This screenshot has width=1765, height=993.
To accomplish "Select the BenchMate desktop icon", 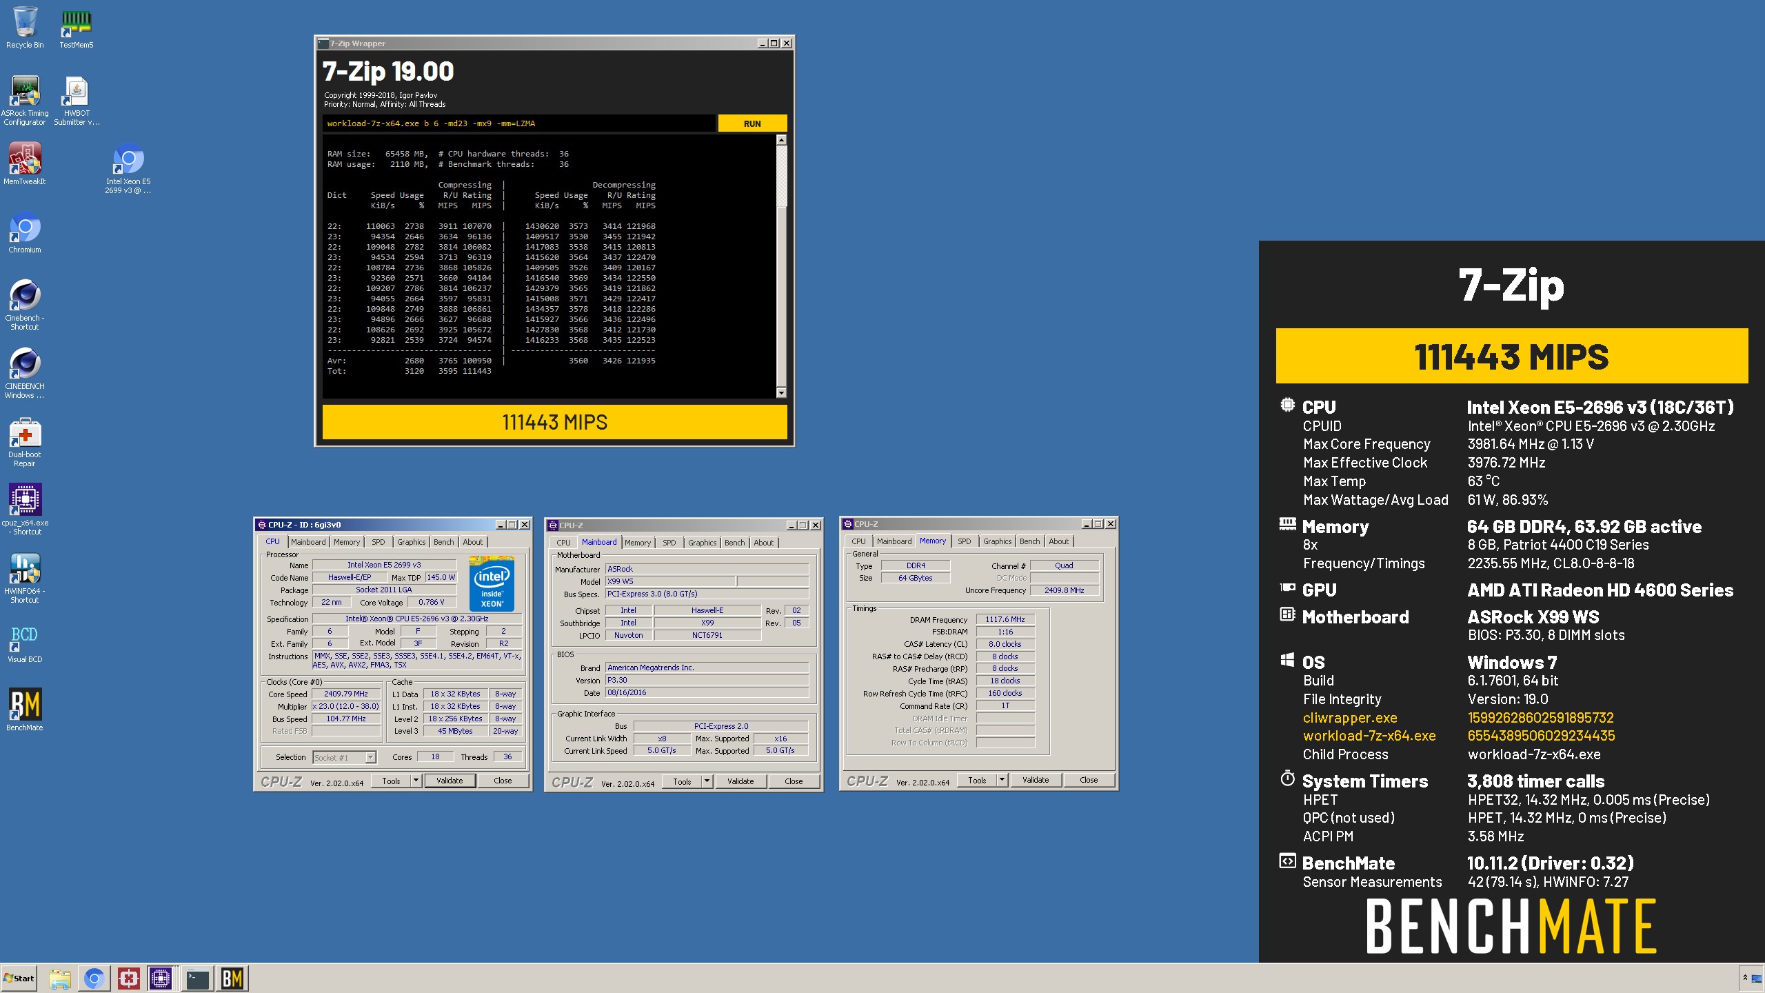I will pos(25,710).
